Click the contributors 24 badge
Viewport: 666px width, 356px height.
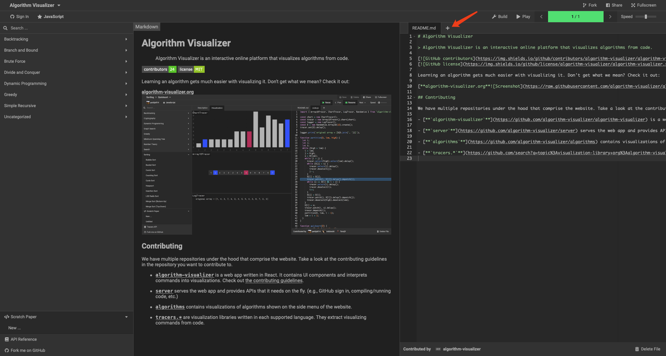[159, 69]
